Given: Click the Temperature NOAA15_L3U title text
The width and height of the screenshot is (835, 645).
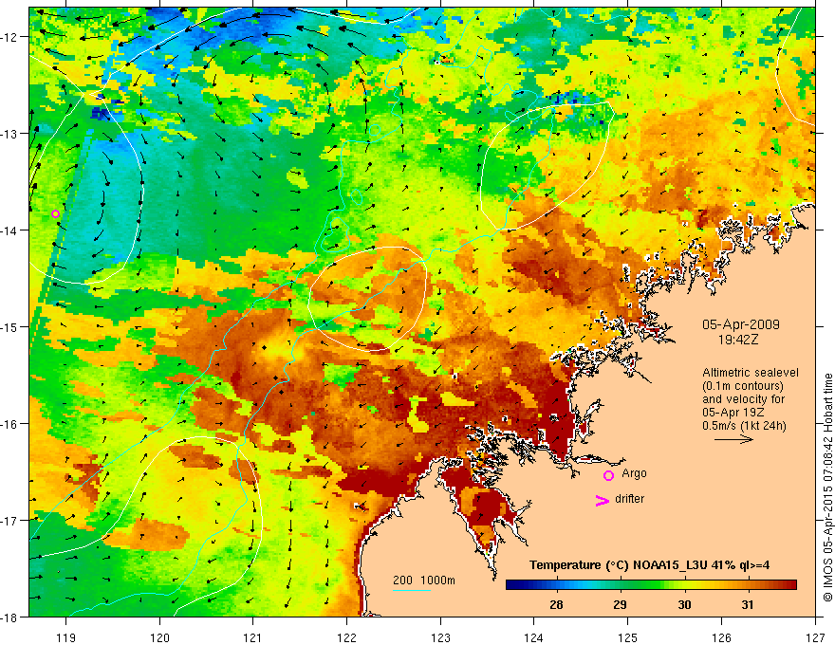Looking at the screenshot, I should tap(649, 565).
